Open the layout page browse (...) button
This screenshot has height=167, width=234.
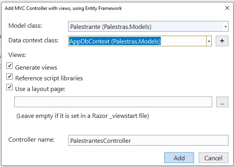click(222, 102)
